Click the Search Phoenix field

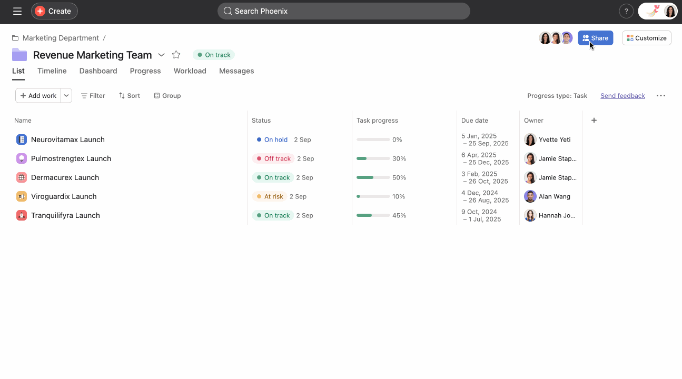(x=343, y=11)
